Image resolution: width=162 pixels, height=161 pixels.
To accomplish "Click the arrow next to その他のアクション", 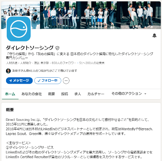I will [145, 94].
